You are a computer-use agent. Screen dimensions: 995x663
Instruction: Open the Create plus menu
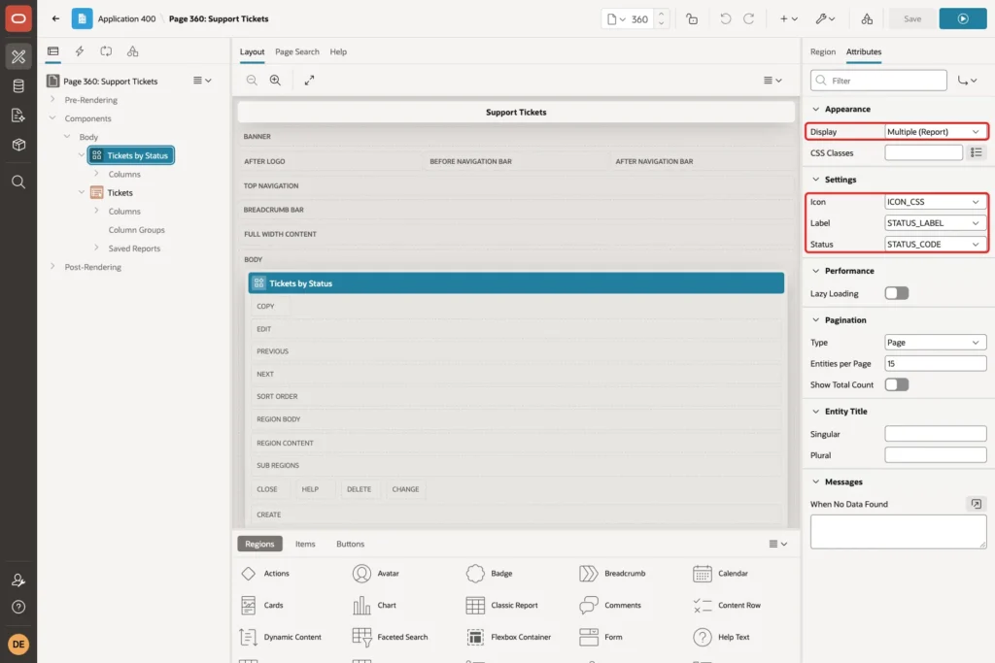coord(789,19)
